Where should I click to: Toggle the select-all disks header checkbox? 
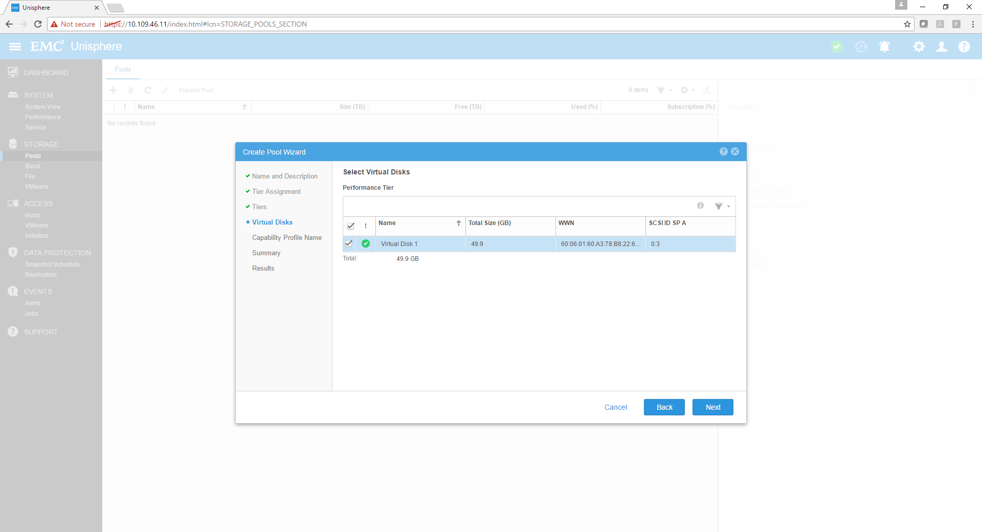(x=351, y=226)
